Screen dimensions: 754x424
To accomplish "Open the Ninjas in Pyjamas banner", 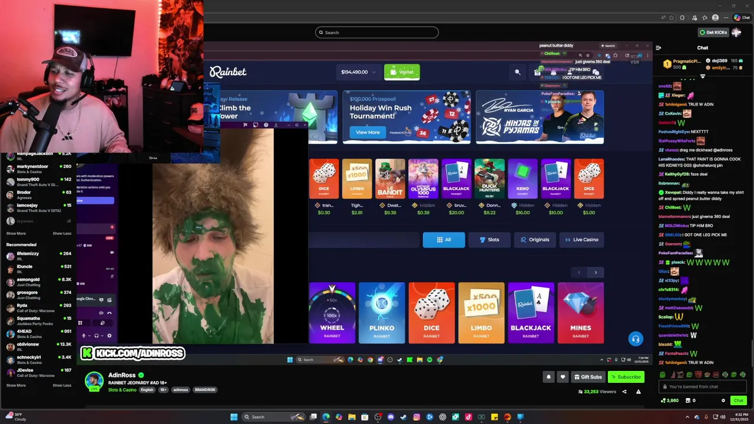I will tap(540, 117).
